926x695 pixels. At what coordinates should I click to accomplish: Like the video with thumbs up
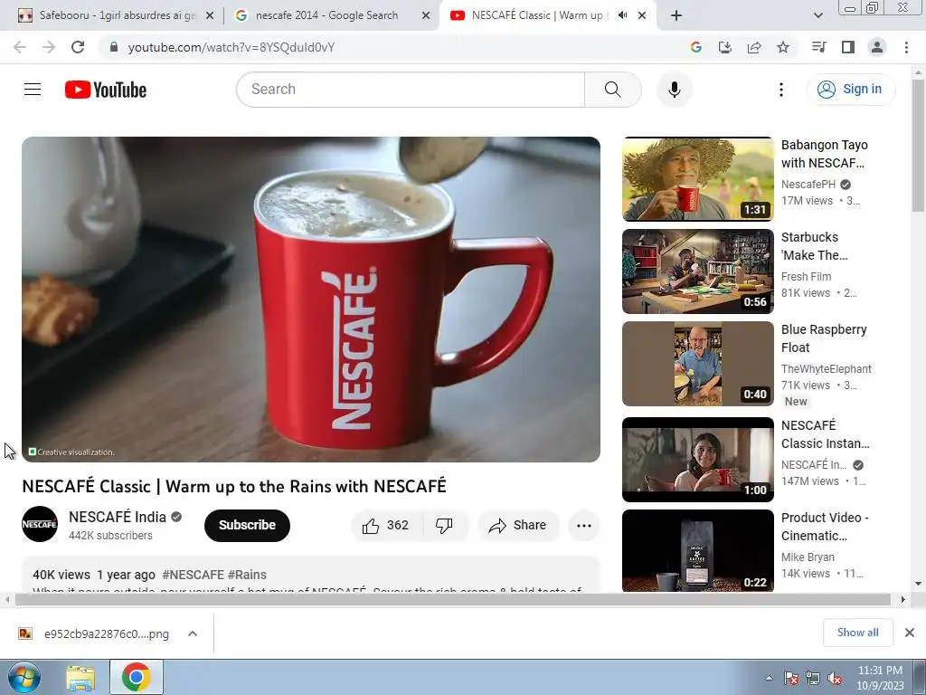coord(386,525)
